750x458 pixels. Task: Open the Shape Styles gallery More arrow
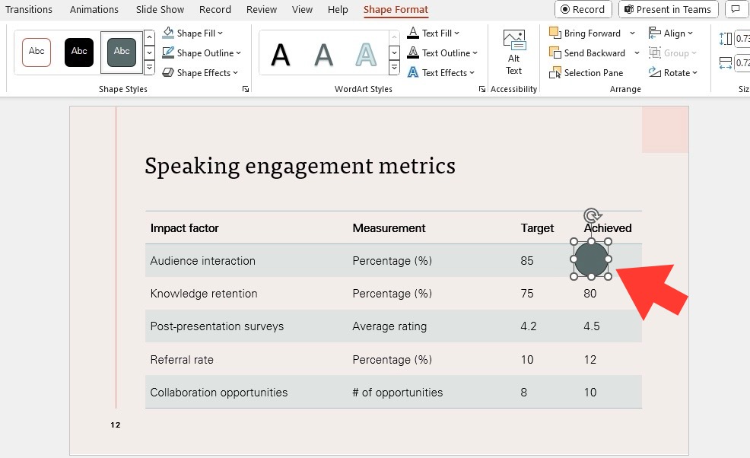pyautogui.click(x=150, y=68)
